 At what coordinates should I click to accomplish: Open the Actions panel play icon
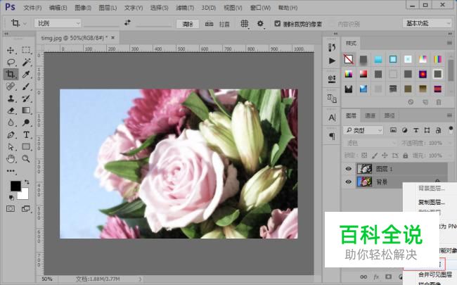tap(332, 61)
